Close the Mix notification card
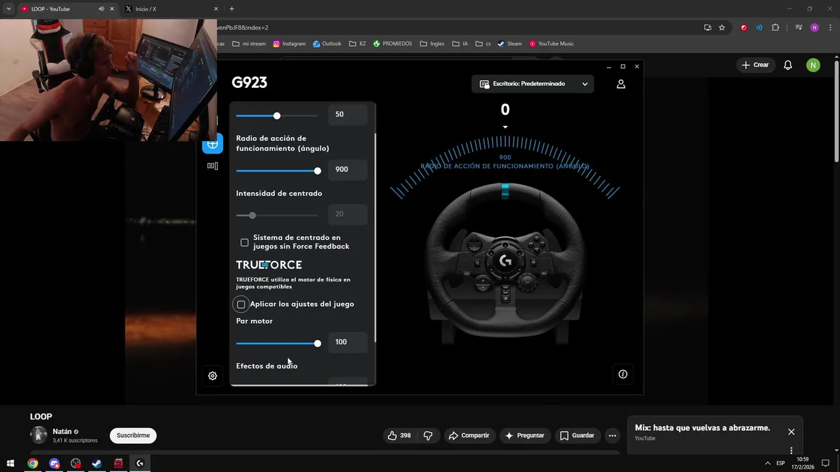This screenshot has height=472, width=840. (x=791, y=431)
